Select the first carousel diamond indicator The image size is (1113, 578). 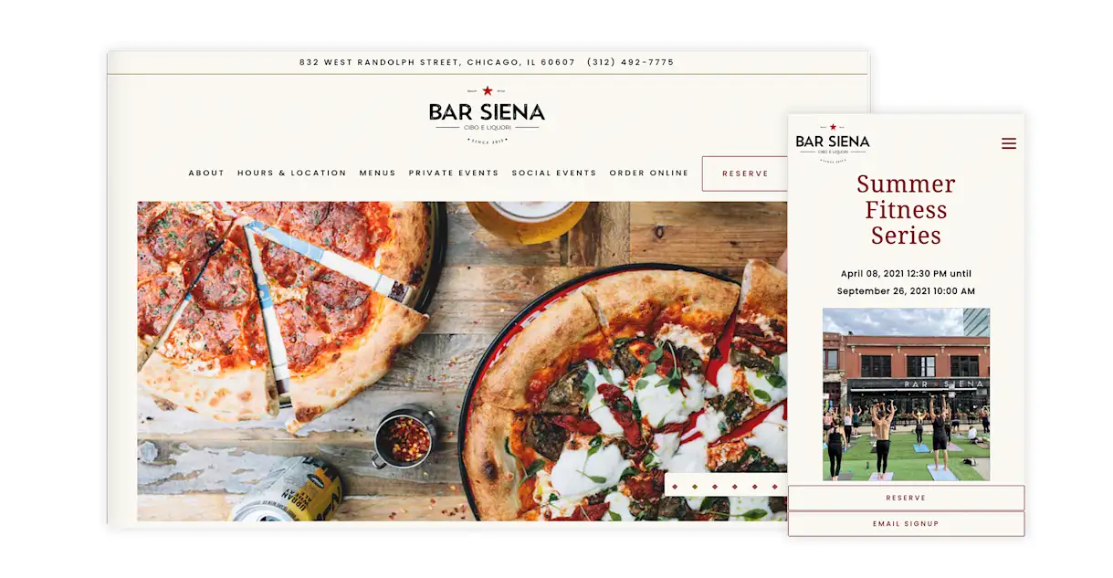[x=675, y=487]
